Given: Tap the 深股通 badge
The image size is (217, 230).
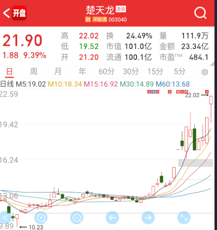Looking at the screenshot, I should [x=100, y=19].
